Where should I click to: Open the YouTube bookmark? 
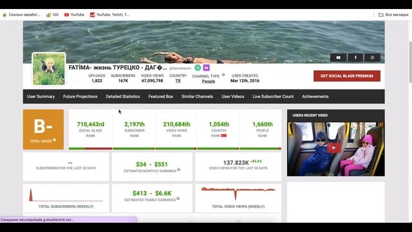74,15
